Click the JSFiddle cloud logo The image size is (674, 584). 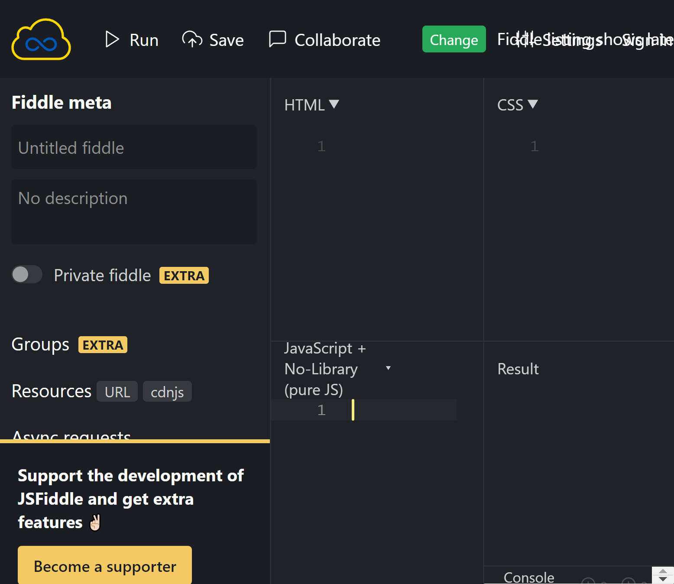pos(41,39)
